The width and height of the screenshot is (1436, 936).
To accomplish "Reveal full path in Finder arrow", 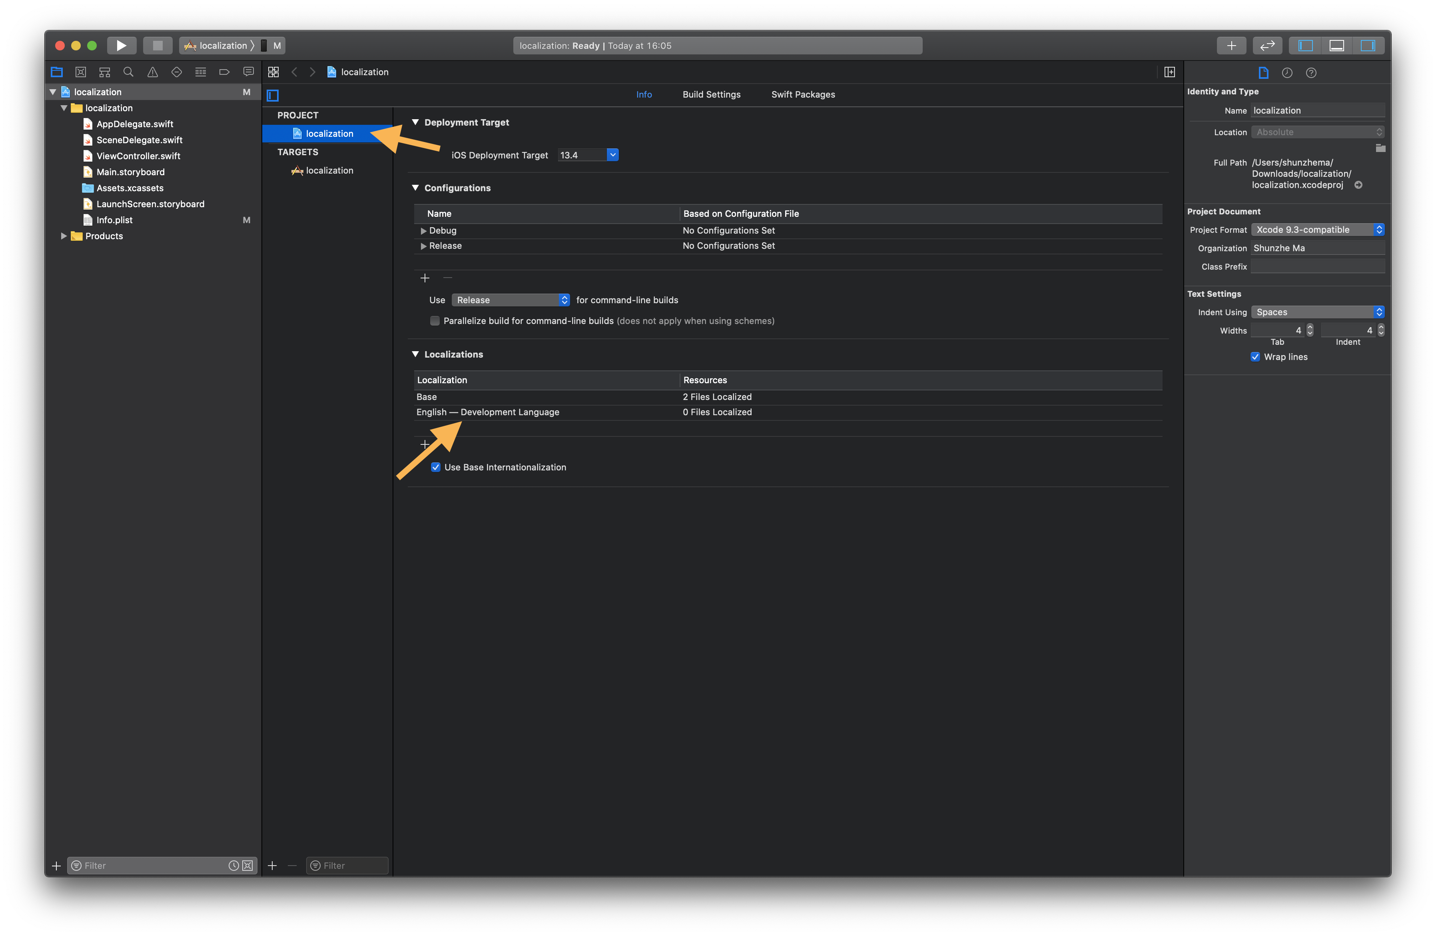I will click(x=1358, y=185).
